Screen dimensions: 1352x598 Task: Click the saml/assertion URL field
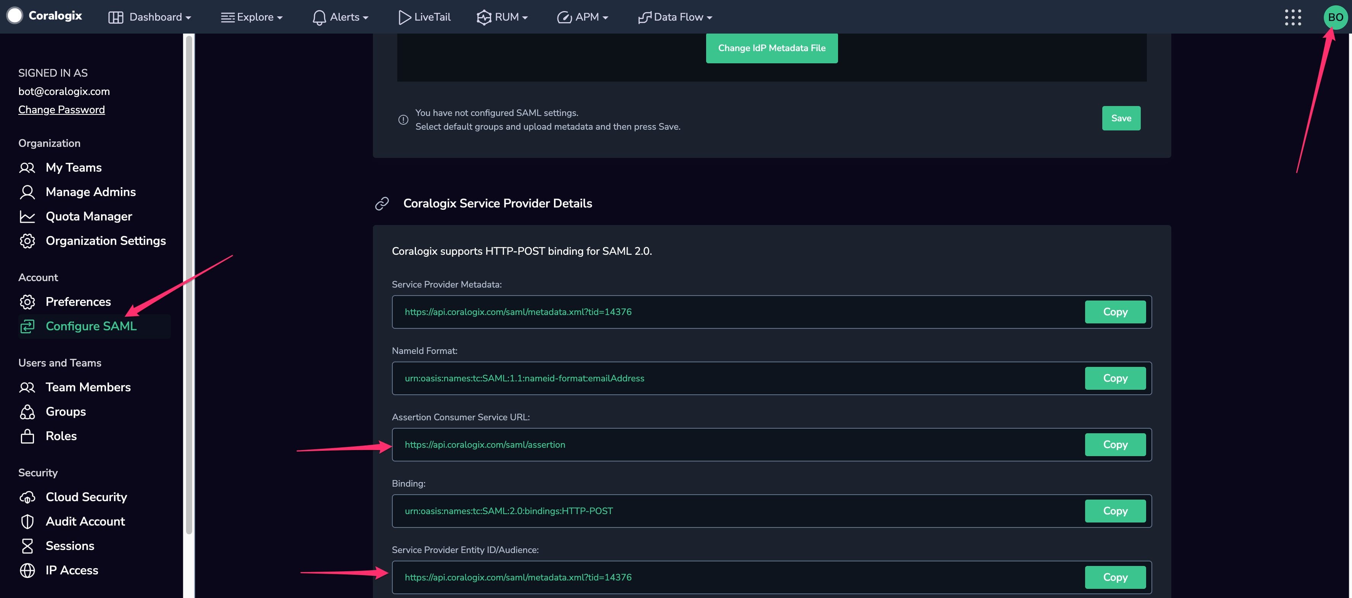point(772,445)
